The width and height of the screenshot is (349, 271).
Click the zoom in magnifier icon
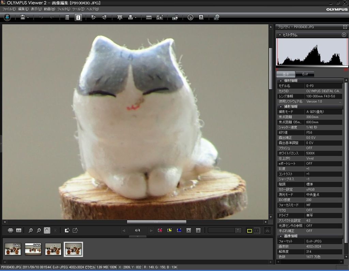pos(31,230)
